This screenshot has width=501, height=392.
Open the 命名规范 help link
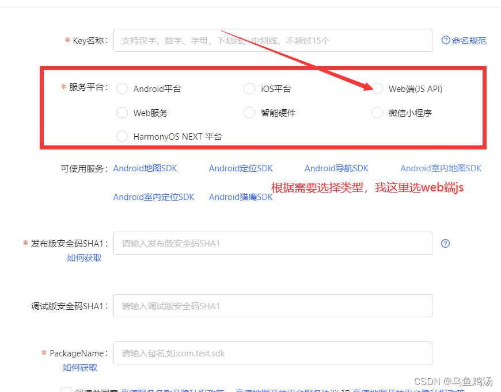[x=469, y=40]
